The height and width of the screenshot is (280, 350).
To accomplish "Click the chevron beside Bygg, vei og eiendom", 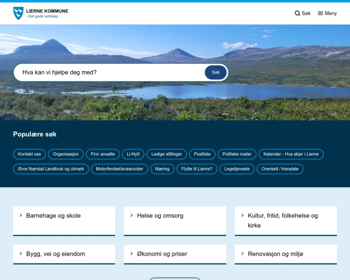I will (x=21, y=253).
